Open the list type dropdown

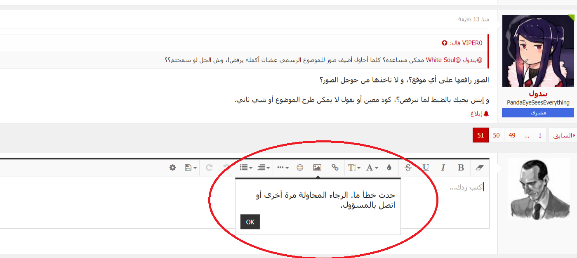click(246, 168)
